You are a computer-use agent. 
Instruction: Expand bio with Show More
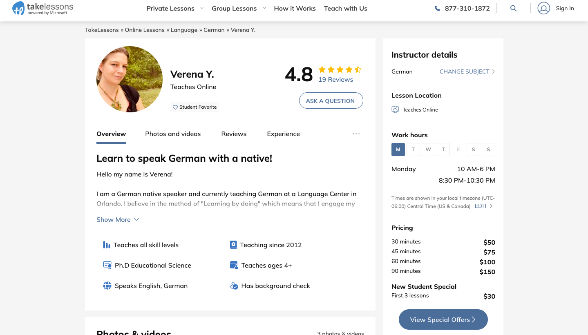coord(118,220)
